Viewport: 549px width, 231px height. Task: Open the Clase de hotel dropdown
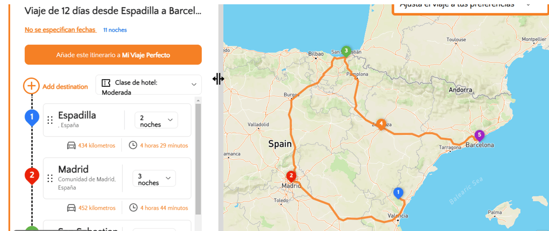pos(148,85)
